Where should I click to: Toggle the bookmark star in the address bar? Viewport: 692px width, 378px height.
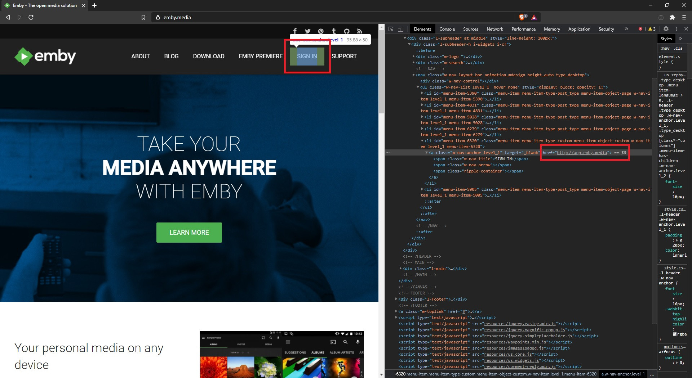(x=143, y=17)
